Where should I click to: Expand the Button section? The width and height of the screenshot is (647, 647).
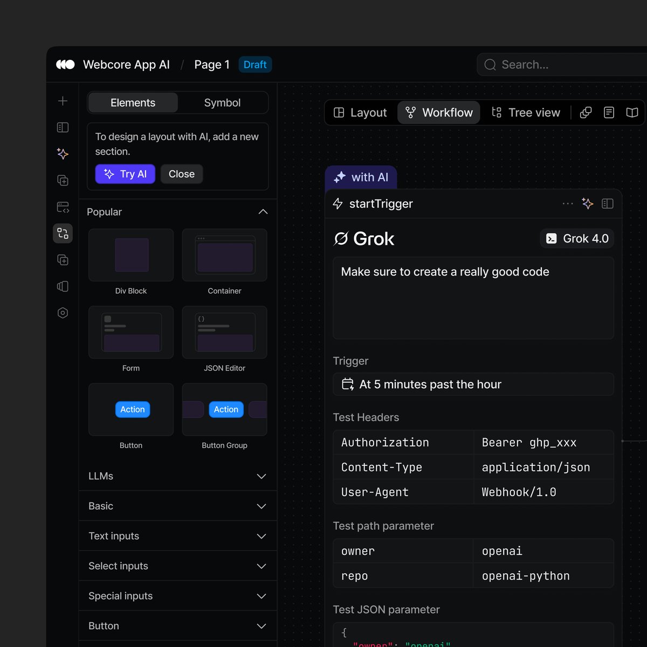pyautogui.click(x=177, y=626)
